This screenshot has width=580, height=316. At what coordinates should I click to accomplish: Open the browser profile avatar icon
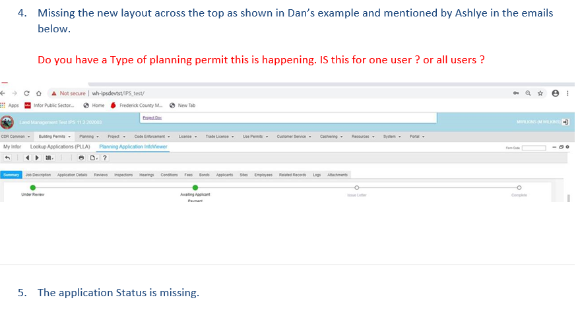click(555, 93)
